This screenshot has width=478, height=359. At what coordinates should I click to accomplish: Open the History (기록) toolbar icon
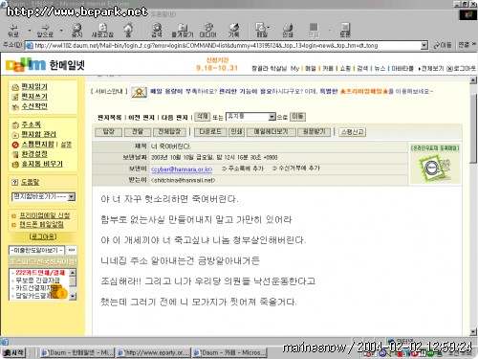233,30
